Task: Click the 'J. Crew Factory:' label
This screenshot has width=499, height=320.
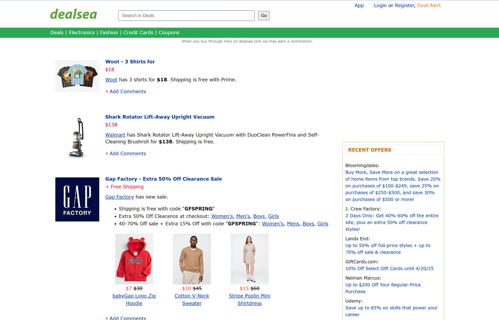Action: pos(363,209)
